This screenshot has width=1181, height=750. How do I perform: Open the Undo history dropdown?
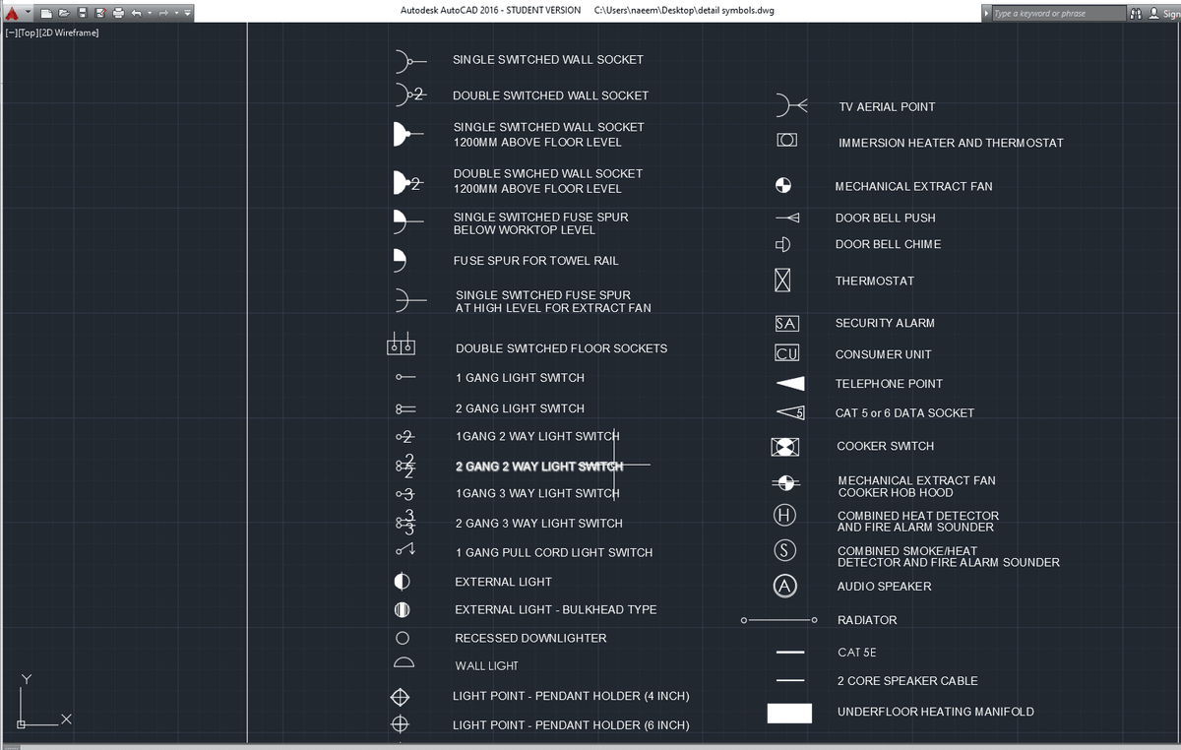(149, 13)
